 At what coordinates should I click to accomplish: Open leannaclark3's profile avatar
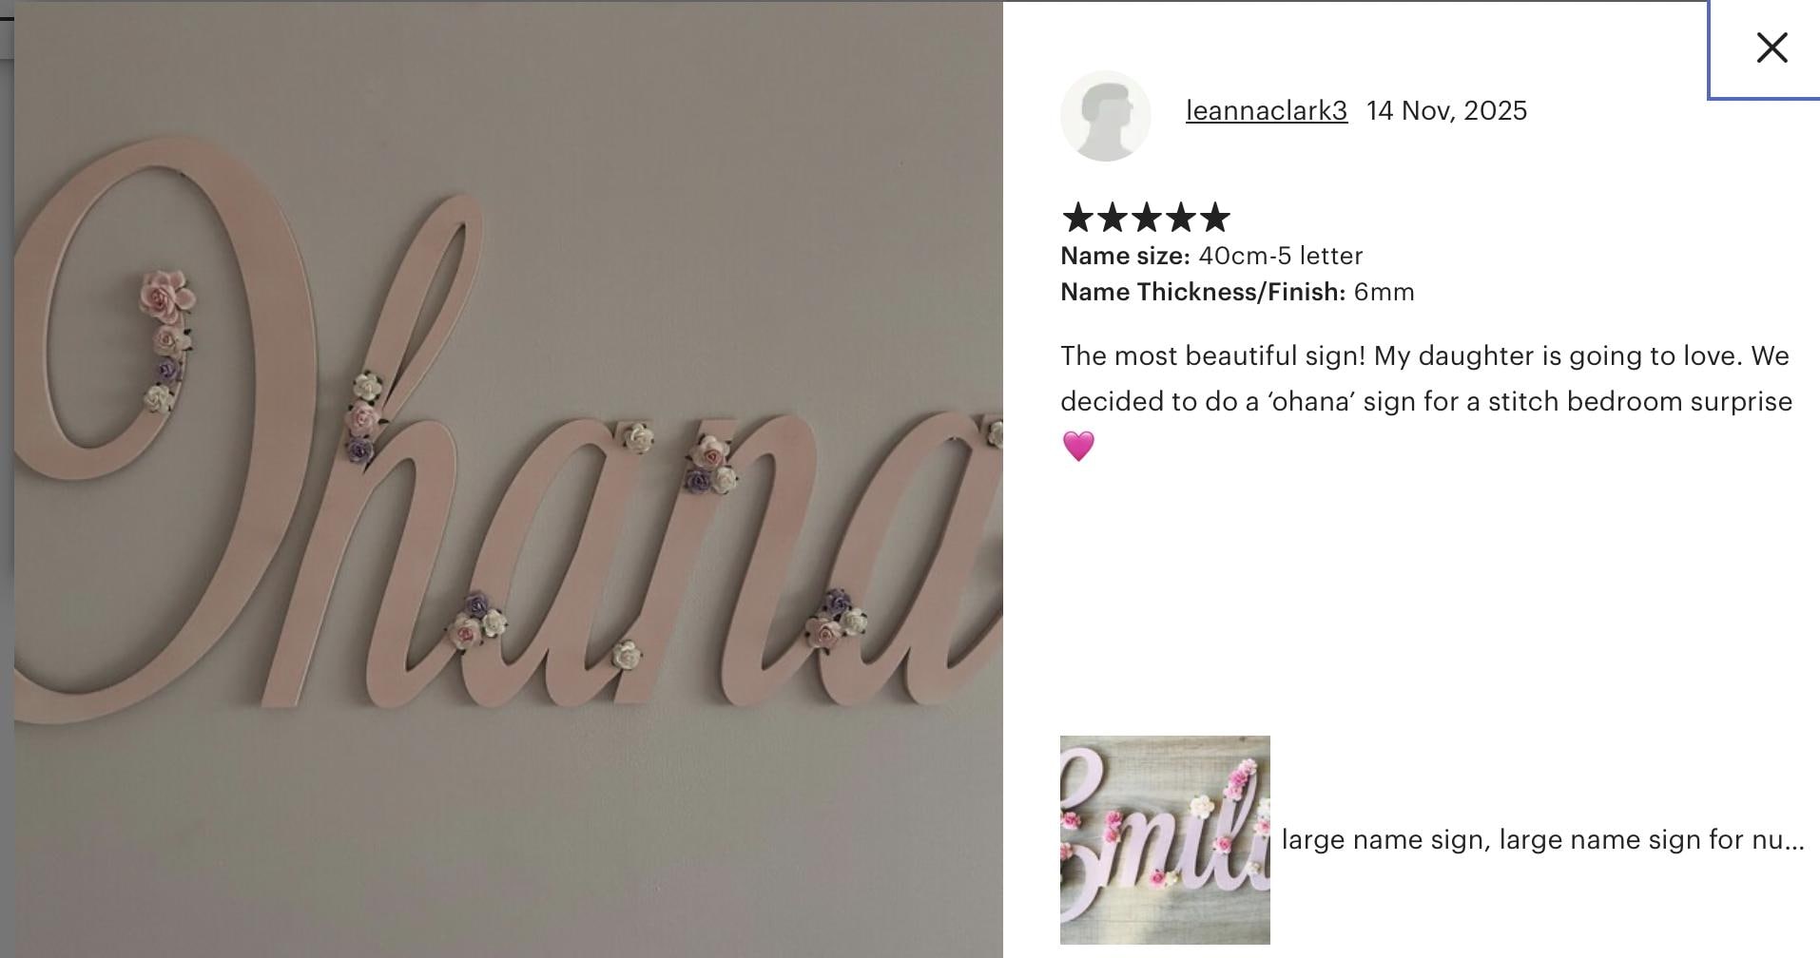tap(1105, 116)
